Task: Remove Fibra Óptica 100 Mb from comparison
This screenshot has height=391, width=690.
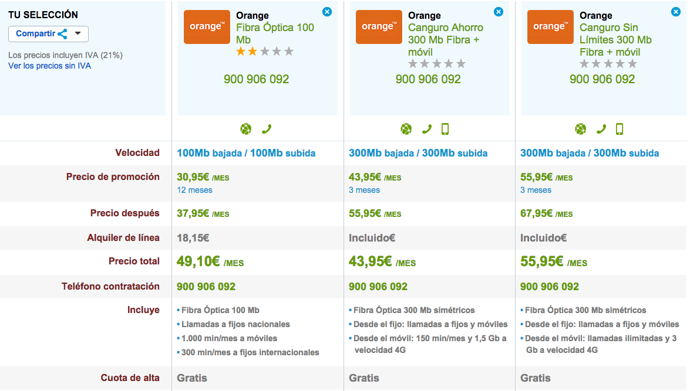Action: 327,12
